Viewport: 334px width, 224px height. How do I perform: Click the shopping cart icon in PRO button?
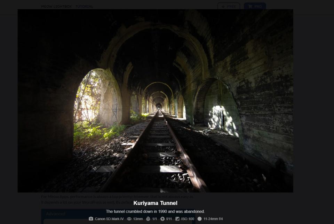click(x=249, y=6)
